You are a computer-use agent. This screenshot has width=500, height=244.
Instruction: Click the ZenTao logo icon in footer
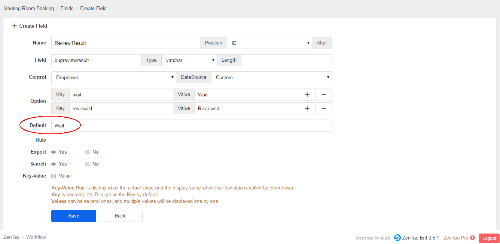tap(397, 238)
